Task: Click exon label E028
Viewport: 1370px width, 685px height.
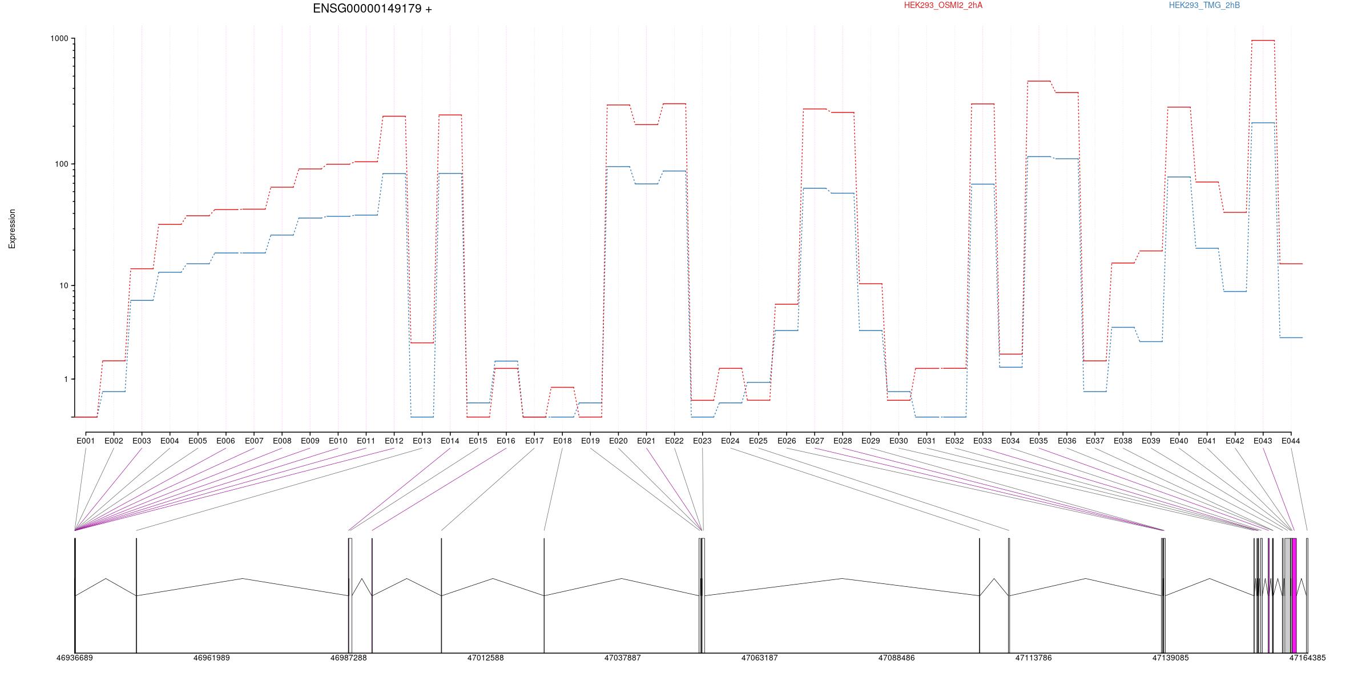Action: coord(843,441)
